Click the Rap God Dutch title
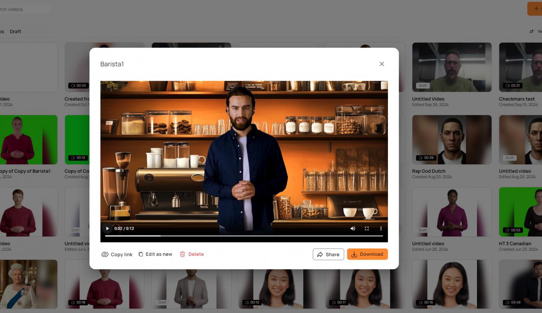 pyautogui.click(x=429, y=171)
